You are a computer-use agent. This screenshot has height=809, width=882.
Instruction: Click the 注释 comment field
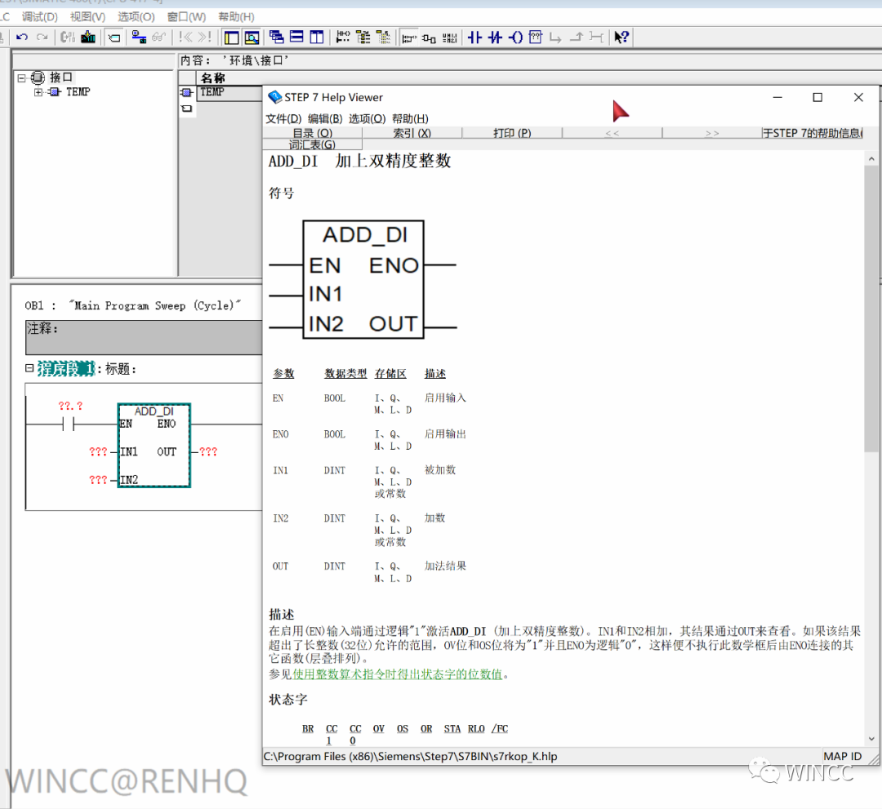click(x=144, y=337)
